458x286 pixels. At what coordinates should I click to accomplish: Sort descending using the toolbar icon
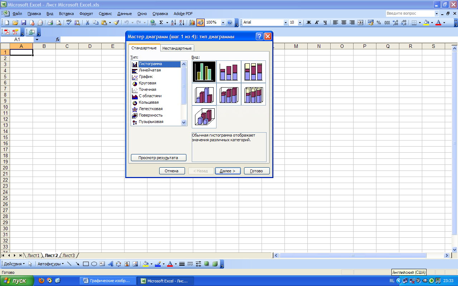point(181,23)
